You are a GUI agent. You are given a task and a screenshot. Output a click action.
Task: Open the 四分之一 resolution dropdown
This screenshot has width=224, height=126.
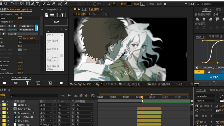[139, 84]
